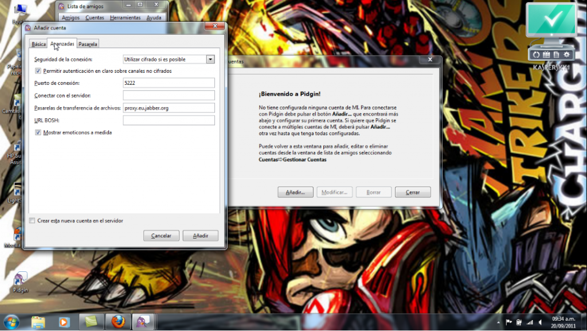The width and height of the screenshot is (587, 331).
Task: Switch to the Básica tab
Action: (38, 44)
